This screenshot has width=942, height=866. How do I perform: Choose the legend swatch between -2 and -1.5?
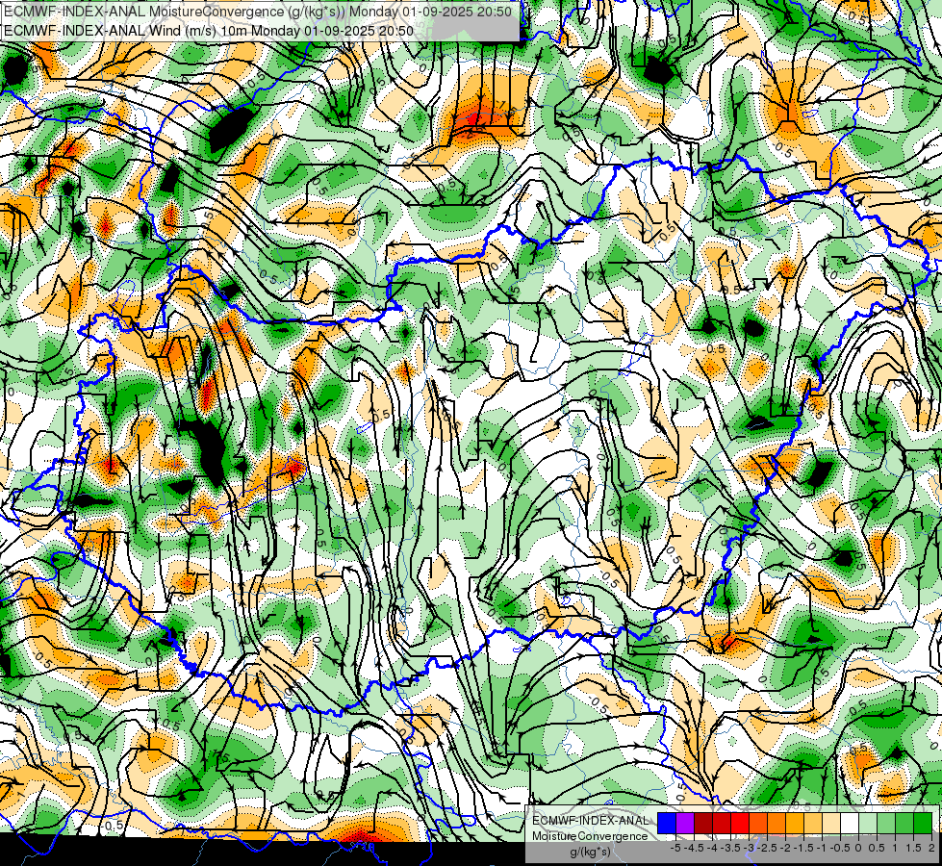tap(795, 824)
